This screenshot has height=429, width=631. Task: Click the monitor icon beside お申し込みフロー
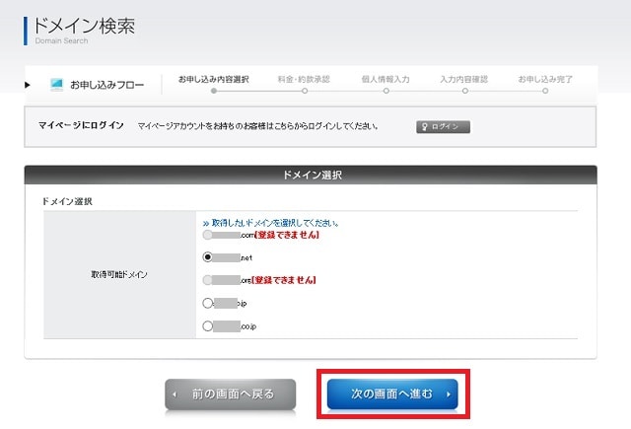[x=56, y=85]
